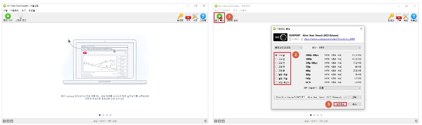Select the 720p 48 MB quality radio button
The image size is (422, 125).
click(277, 67)
